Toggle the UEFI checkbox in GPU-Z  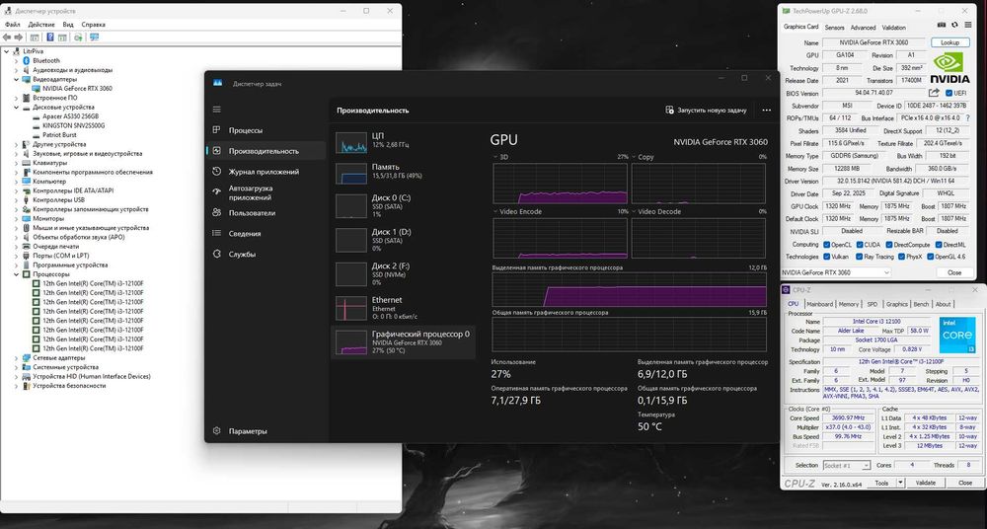click(949, 93)
